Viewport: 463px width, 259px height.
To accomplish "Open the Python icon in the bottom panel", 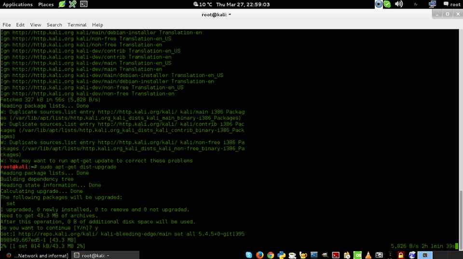I will tap(281, 255).
